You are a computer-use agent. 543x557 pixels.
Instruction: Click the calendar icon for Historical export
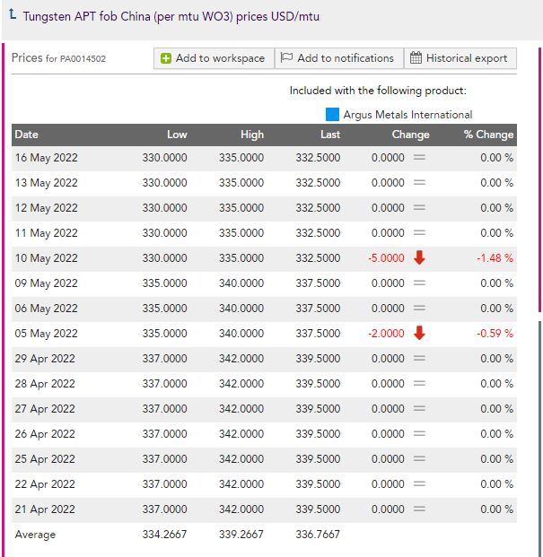(416, 58)
